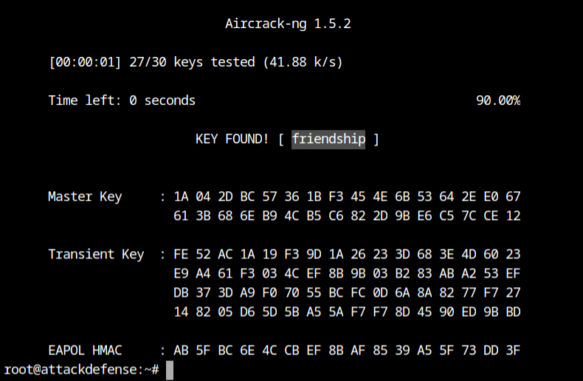Click the Transient Key row starting with E9
This screenshot has height=381, width=583.
[347, 273]
